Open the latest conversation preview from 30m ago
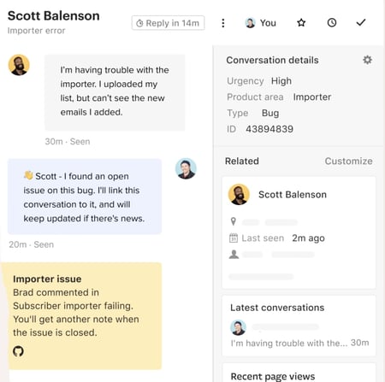The image size is (385, 382). point(299,335)
